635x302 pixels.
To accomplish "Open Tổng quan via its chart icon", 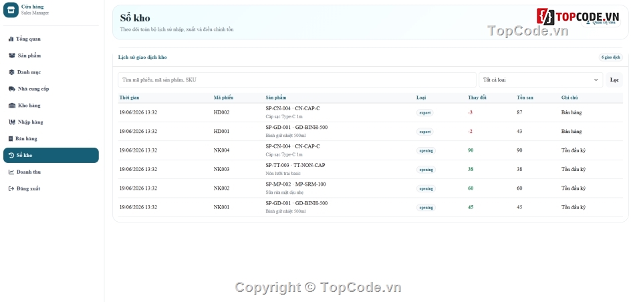I will 11,39.
